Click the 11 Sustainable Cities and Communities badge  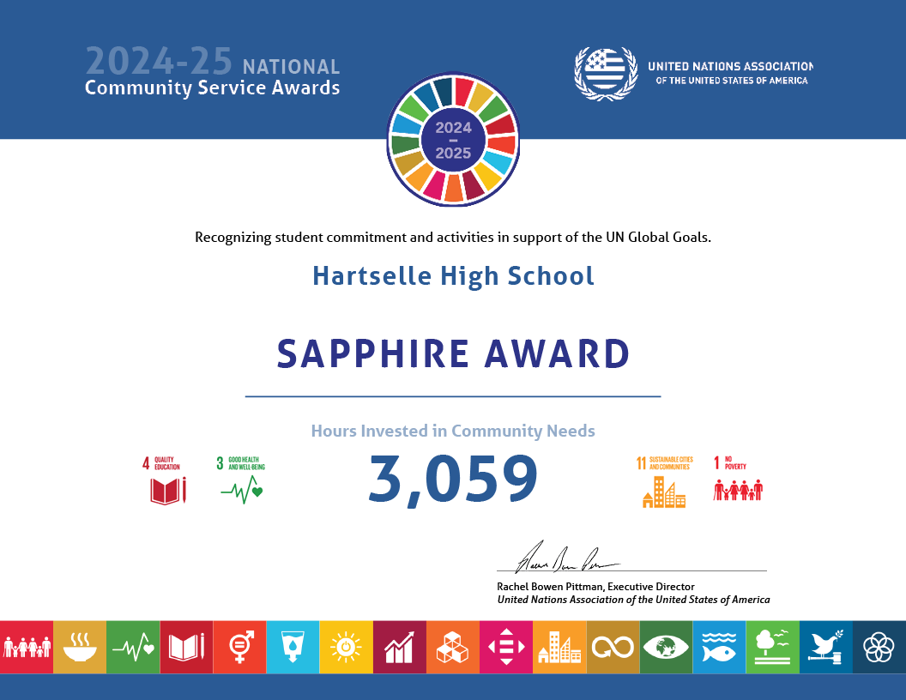click(664, 482)
